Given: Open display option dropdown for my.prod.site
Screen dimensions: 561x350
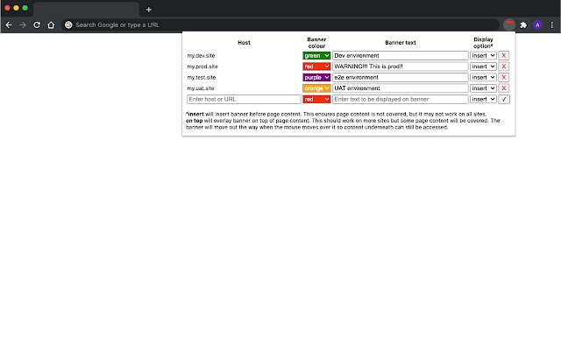Looking at the screenshot, I should [483, 66].
